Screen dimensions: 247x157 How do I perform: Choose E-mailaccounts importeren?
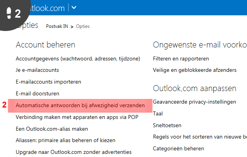coord(48,82)
